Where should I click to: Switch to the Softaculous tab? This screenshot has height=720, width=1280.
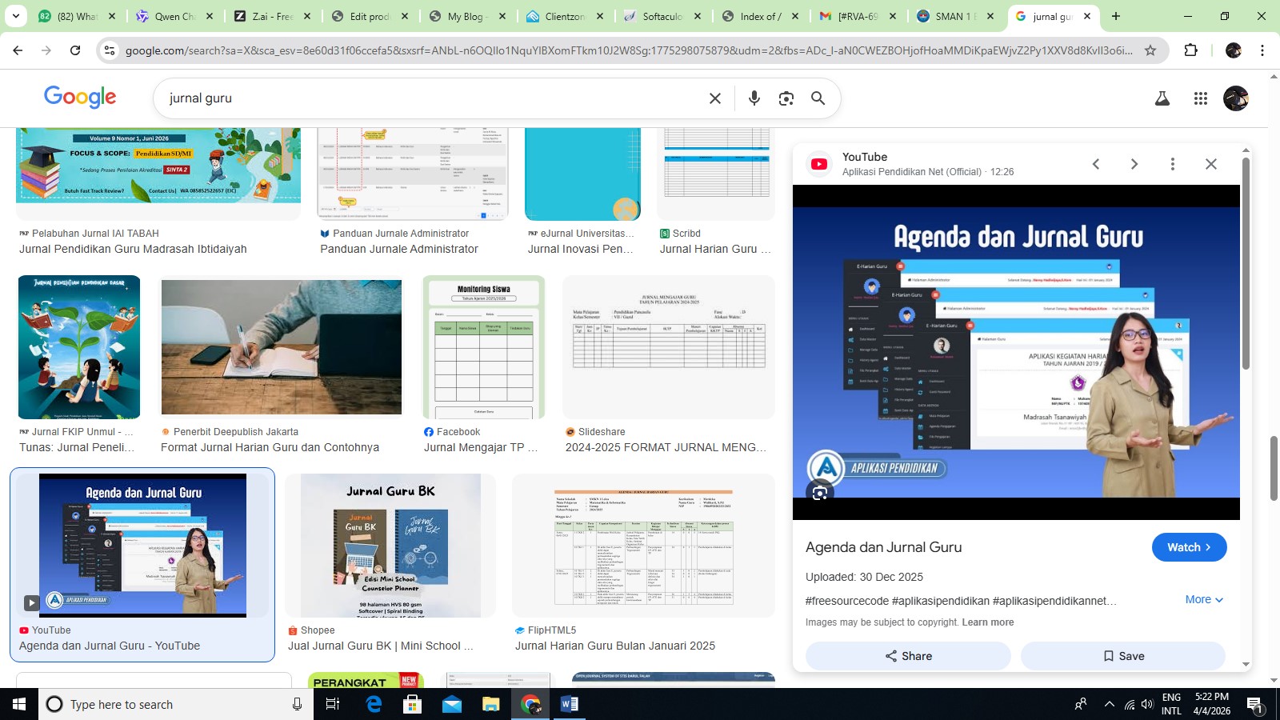tap(662, 16)
